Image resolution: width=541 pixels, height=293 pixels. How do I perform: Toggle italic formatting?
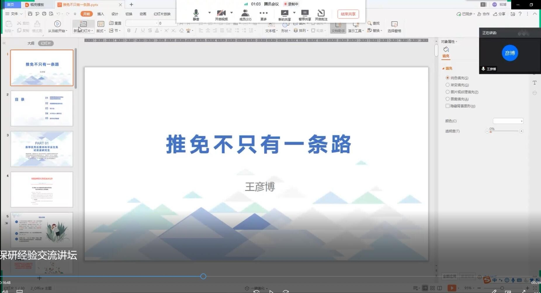point(136,30)
